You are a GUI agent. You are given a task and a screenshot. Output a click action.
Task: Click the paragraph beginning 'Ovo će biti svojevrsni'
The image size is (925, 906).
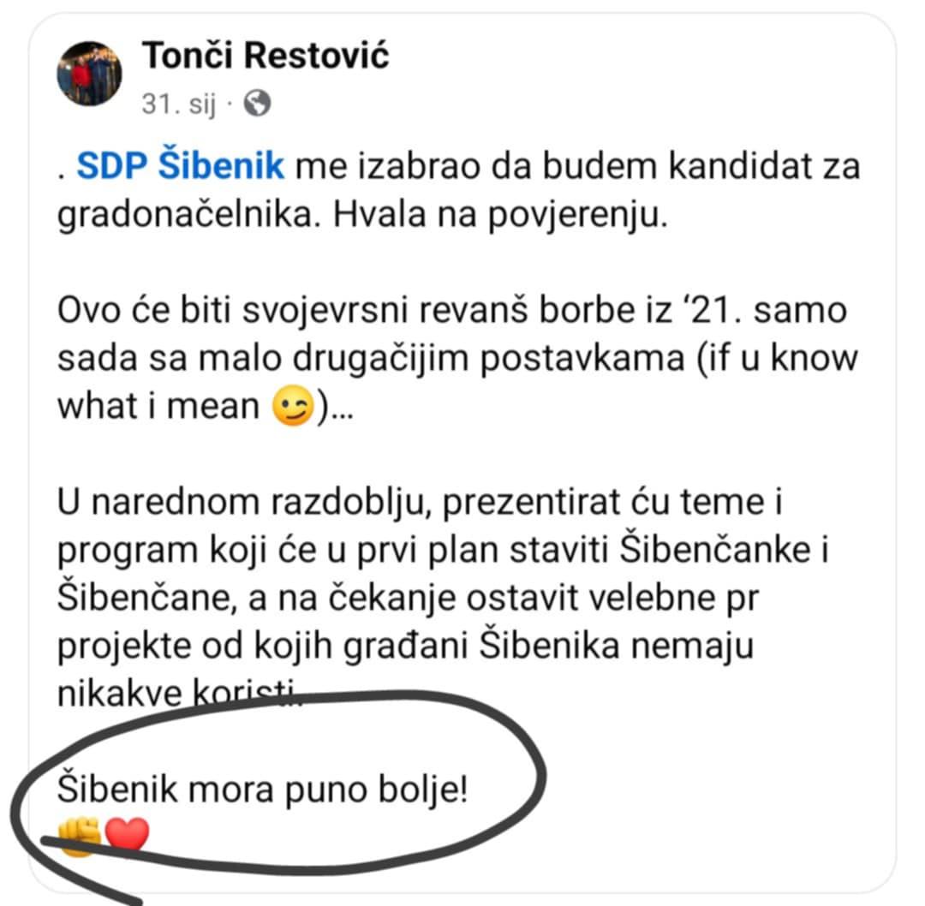click(x=457, y=357)
